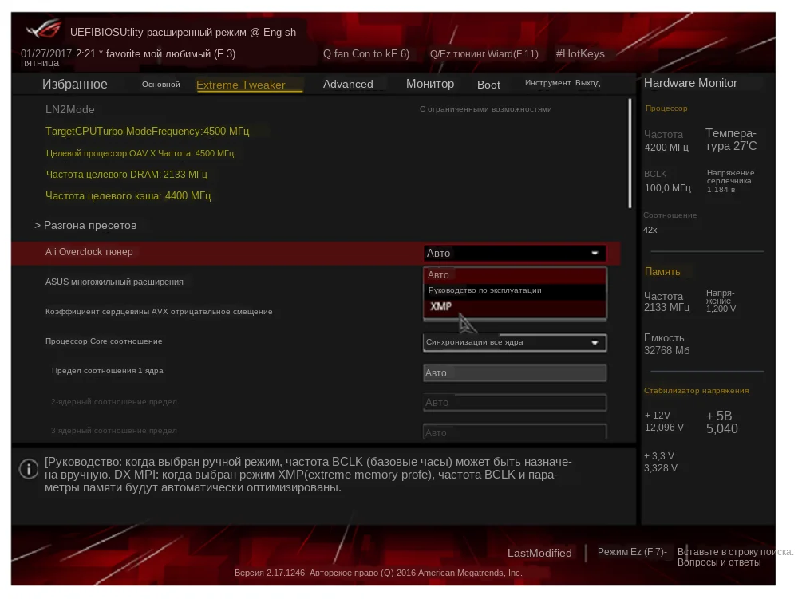Image resolution: width=798 pixels, height=599 pixels.
Task: Click Целевой процессор Частота: 4500 МГц text
Action: [140, 153]
